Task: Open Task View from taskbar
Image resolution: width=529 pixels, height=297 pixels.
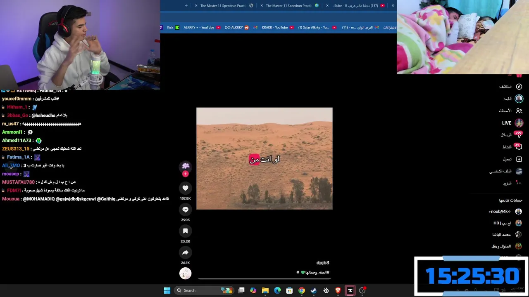Action: (241, 290)
